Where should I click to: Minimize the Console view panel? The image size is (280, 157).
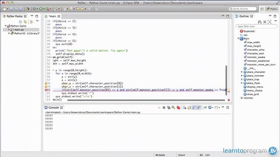(x=223, y=107)
